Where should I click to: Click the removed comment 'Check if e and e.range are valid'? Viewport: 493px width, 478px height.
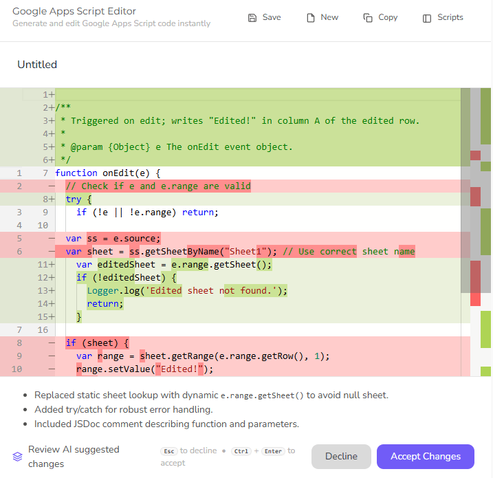pyautogui.click(x=158, y=186)
